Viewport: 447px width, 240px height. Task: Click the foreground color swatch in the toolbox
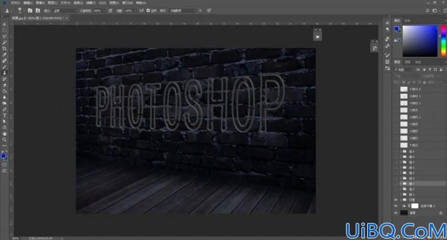pyautogui.click(x=3, y=156)
